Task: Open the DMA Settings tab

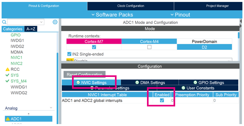Action: (150, 82)
